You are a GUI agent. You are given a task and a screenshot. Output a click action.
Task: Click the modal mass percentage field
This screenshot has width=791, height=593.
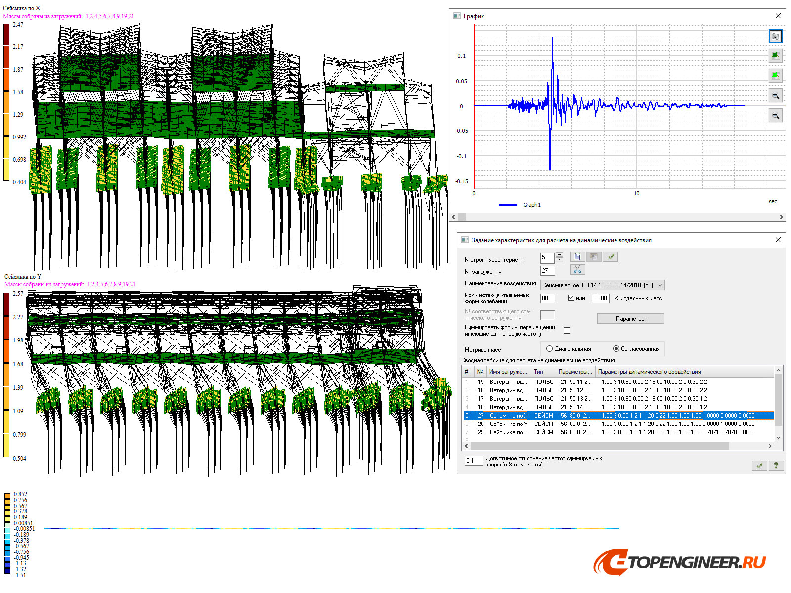(x=600, y=298)
